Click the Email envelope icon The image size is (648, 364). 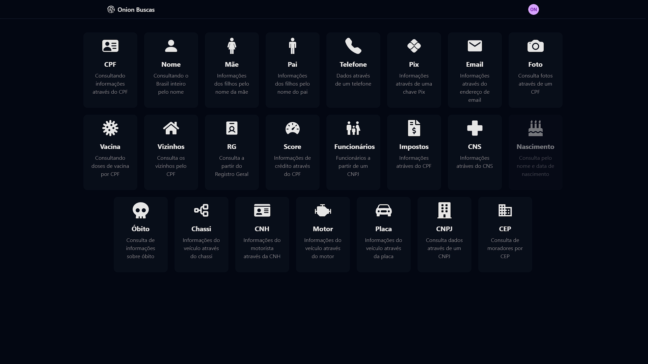coord(475,46)
